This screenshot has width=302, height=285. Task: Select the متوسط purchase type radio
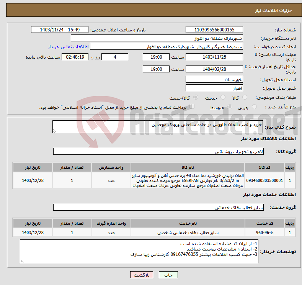coord(230,107)
